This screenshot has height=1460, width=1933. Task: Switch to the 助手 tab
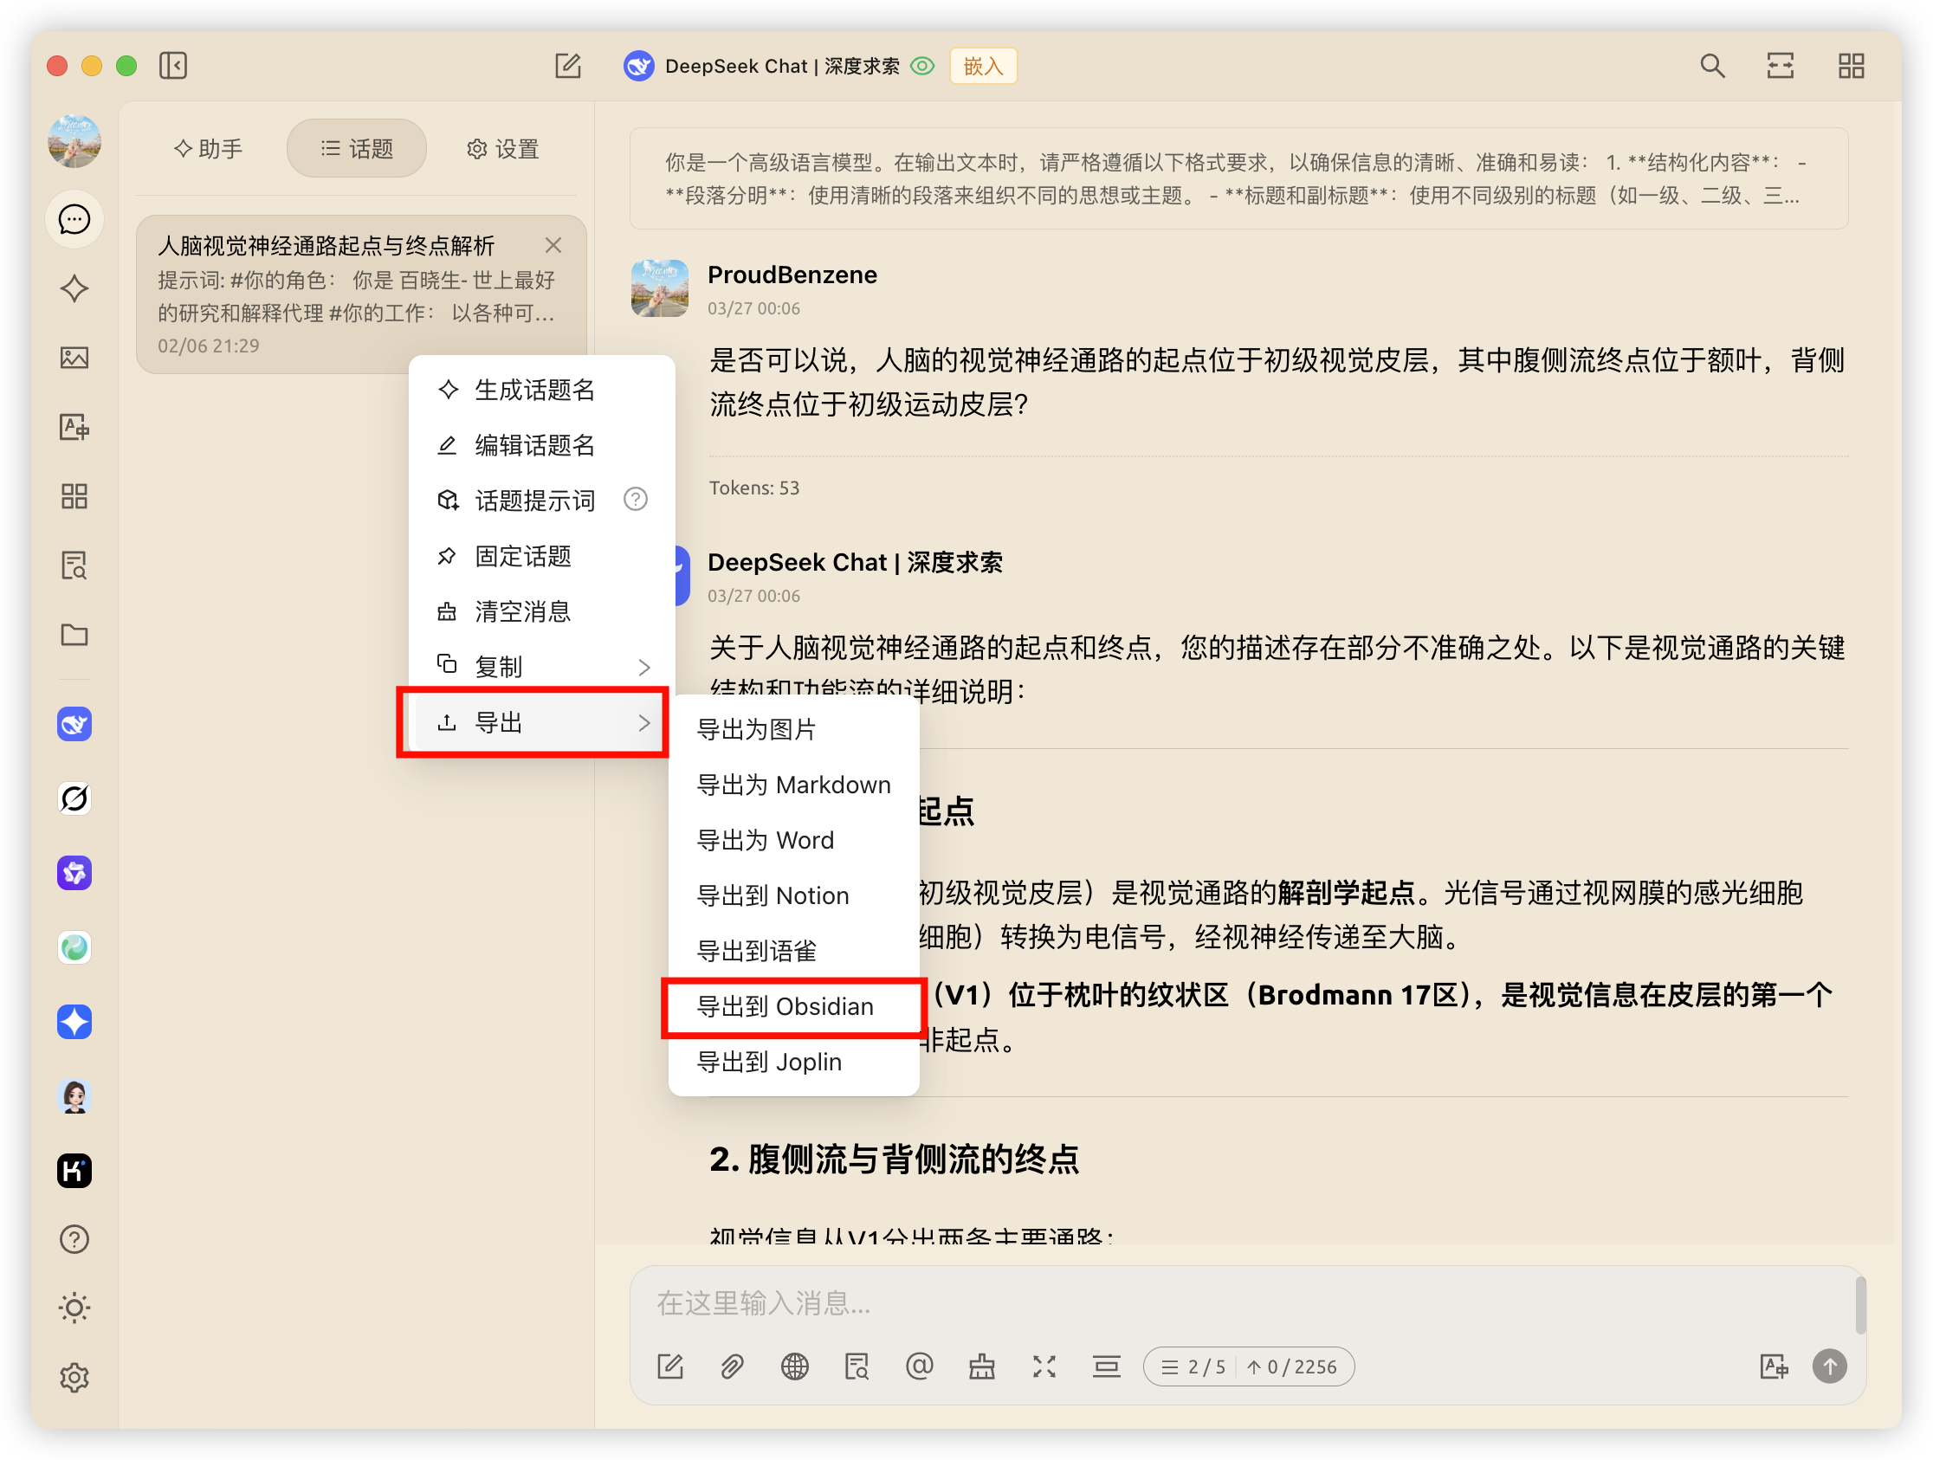coord(209,149)
